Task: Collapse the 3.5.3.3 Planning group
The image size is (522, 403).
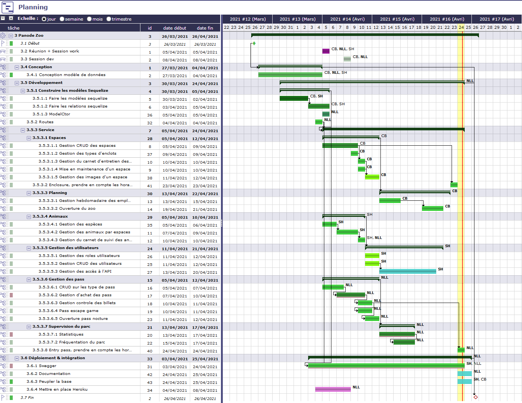Action: [29, 193]
